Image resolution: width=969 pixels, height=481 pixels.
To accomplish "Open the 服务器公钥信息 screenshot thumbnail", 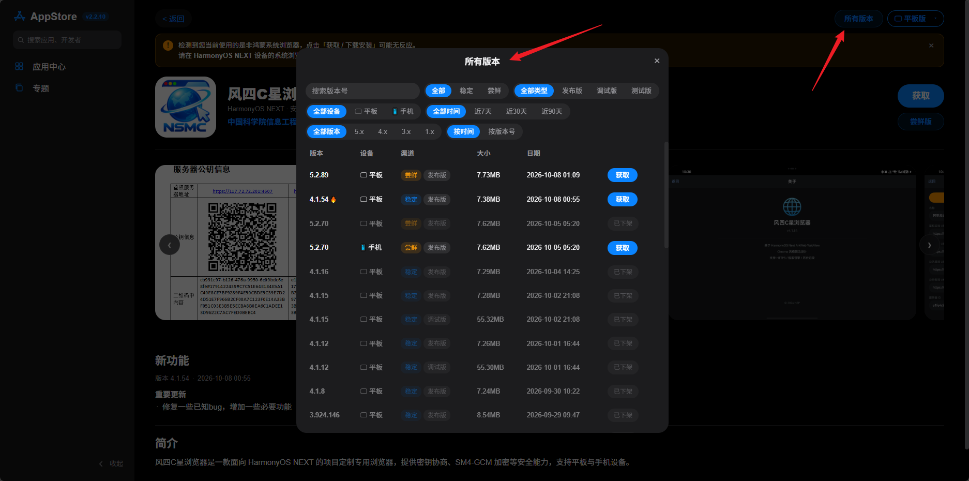I will [x=226, y=242].
